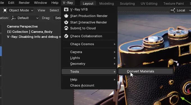Image resolution: width=191 pixels, height=105 pixels.
Task: Select Submit to Cloud entry
Action: coord(89,28)
